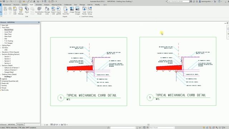
Task: Click Insert from File
Action: pyautogui.click(x=65, y=11)
